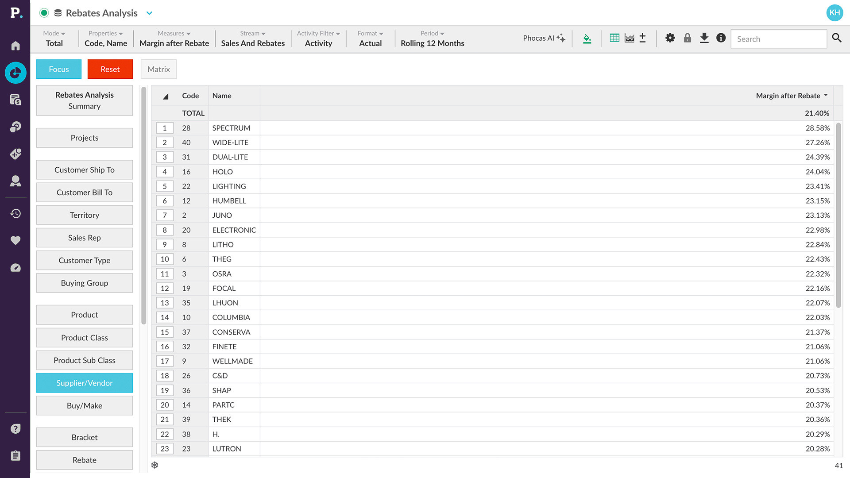Image resolution: width=850 pixels, height=478 pixels.
Task: Download data using the download icon
Action: tap(704, 38)
